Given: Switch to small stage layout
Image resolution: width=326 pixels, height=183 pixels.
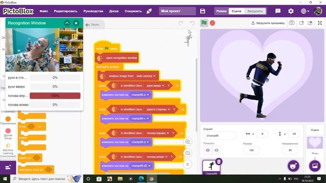Looking at the screenshot, I should point(301,23).
